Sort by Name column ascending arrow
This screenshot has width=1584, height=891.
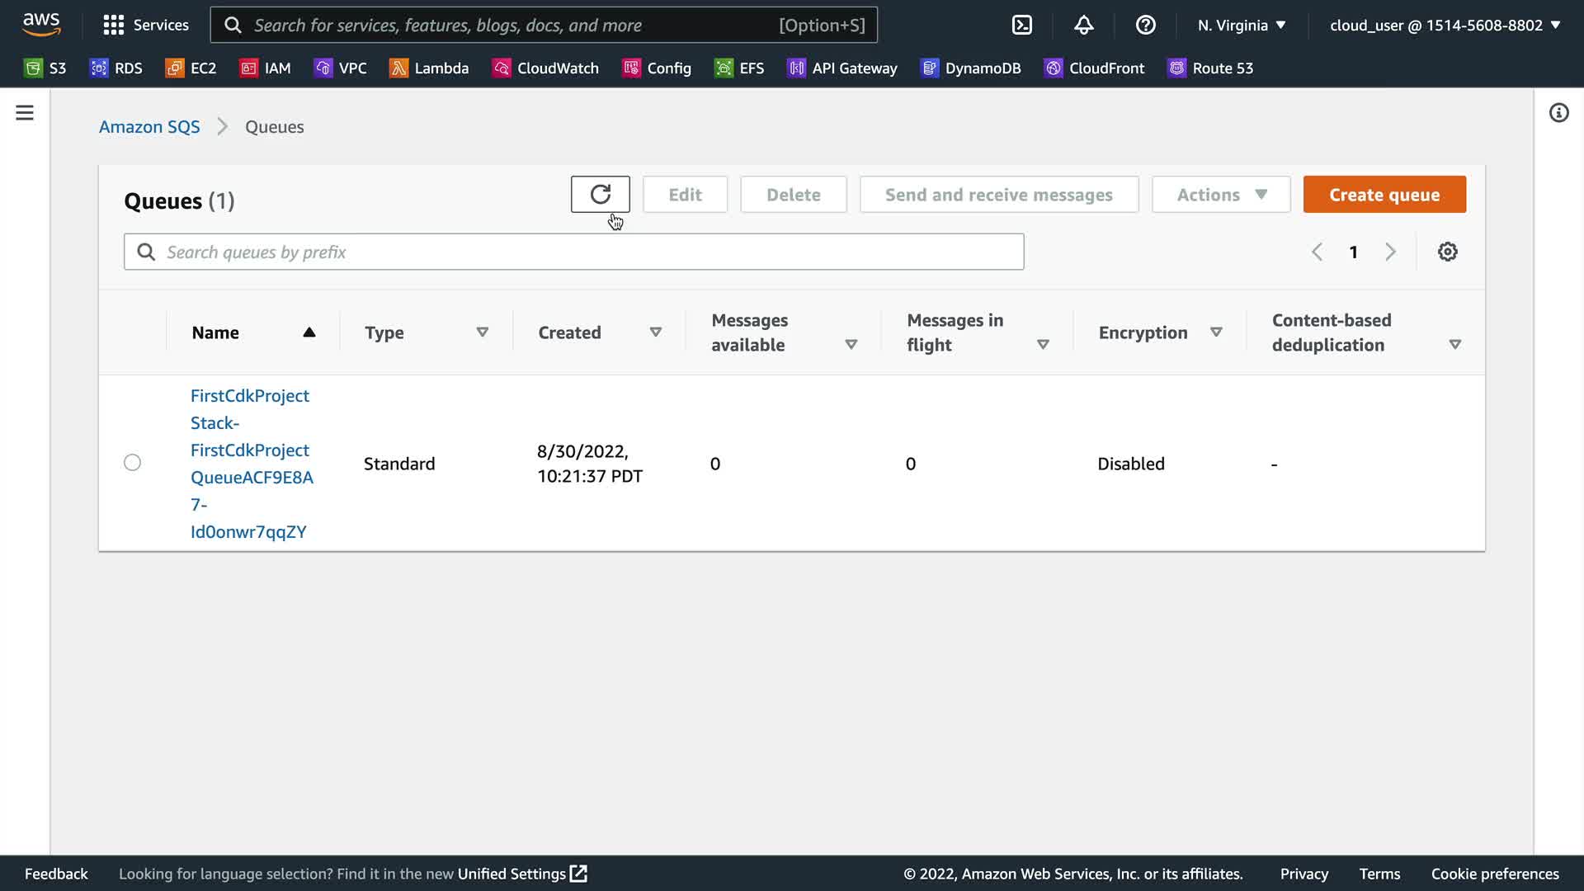point(309,332)
